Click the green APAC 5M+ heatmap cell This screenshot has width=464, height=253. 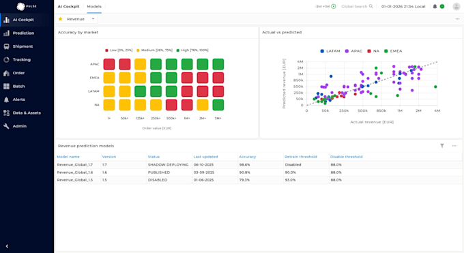(218, 64)
